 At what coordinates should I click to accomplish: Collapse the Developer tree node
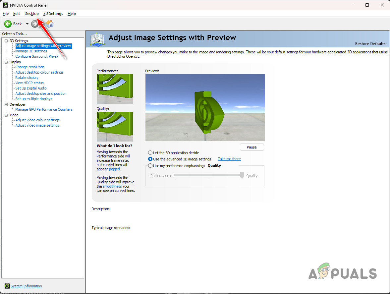(6, 104)
